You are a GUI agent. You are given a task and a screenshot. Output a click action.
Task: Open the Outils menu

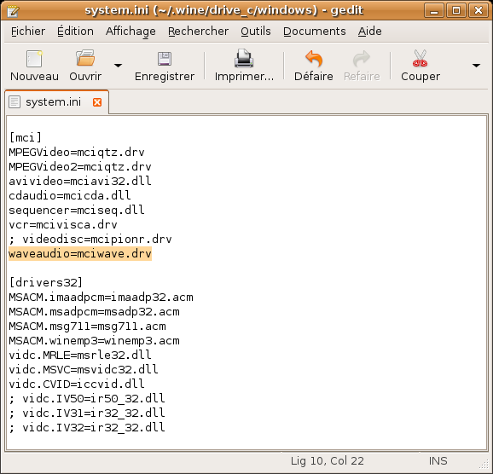pos(256,32)
